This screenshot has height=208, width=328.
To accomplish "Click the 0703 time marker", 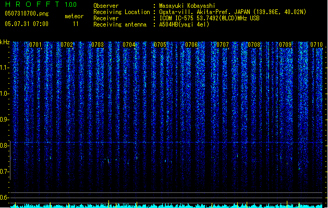I will click(x=98, y=45).
